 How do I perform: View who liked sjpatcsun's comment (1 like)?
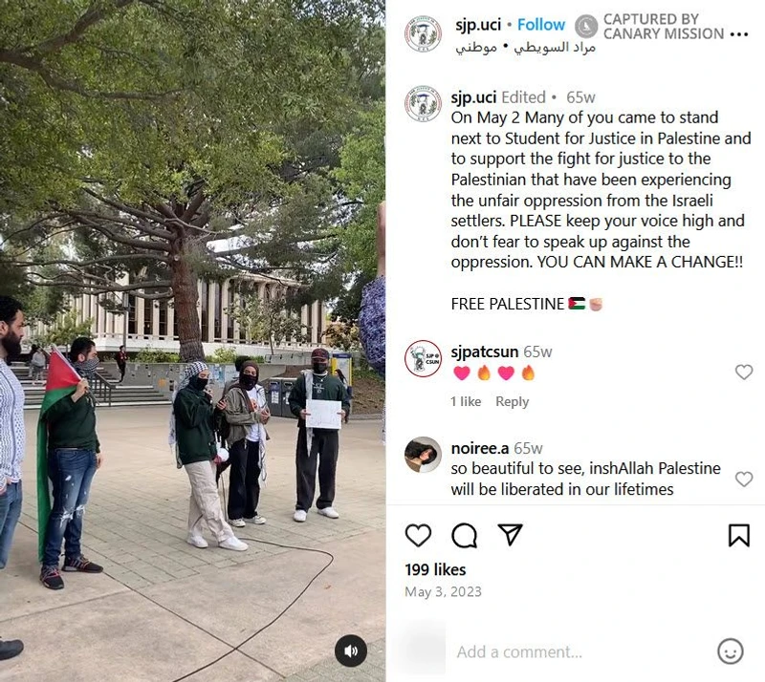point(466,401)
